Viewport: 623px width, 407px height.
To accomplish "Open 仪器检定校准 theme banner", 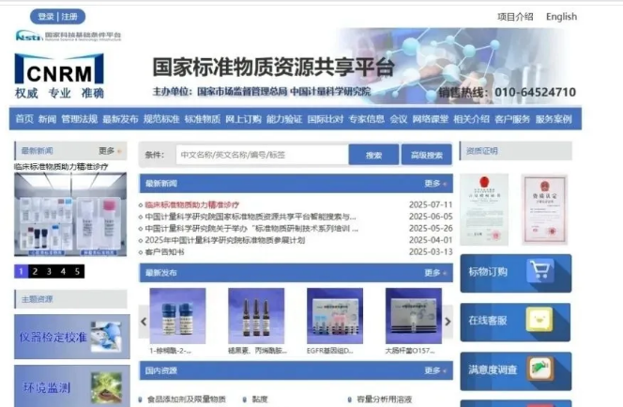I will click(72, 337).
